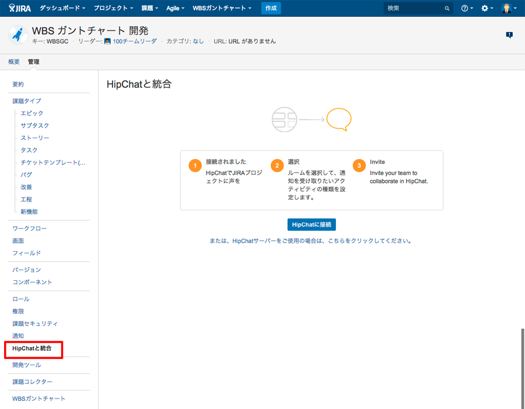Select the チケットテンプレート issue type
This screenshot has height=409, width=525.
53,163
